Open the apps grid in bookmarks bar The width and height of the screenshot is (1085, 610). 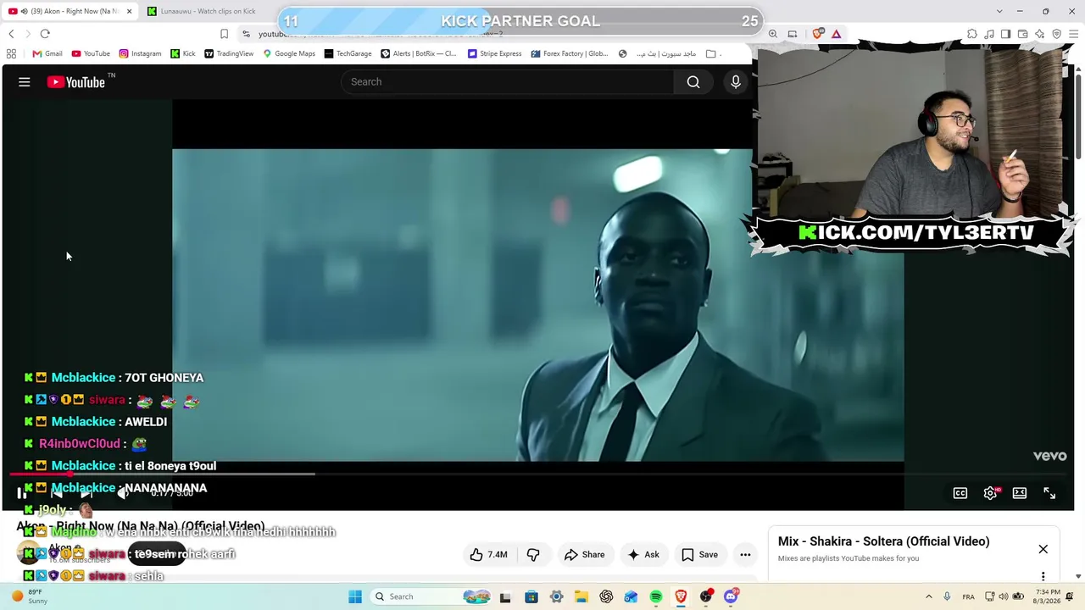[12, 53]
